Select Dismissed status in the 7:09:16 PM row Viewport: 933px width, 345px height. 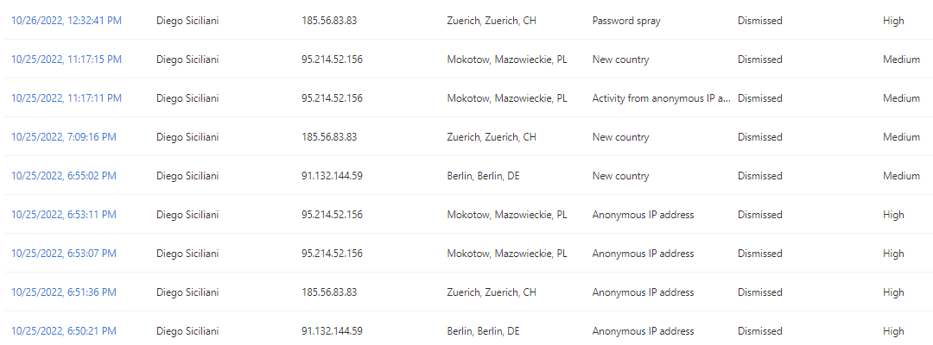(759, 137)
